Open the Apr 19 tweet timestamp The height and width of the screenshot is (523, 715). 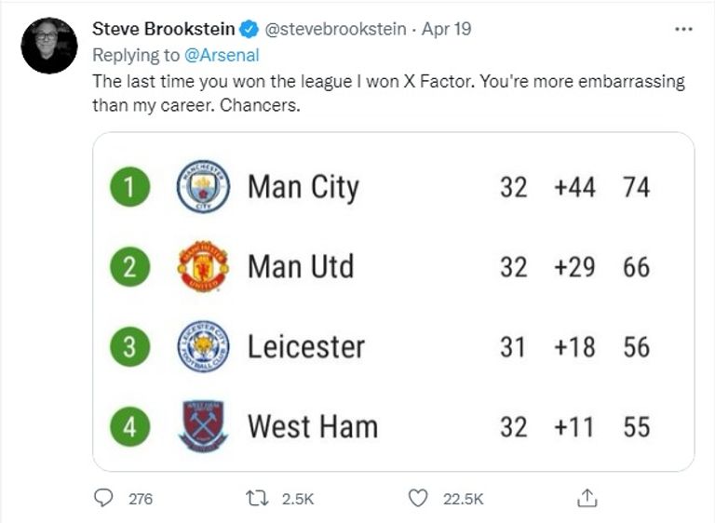(x=447, y=29)
